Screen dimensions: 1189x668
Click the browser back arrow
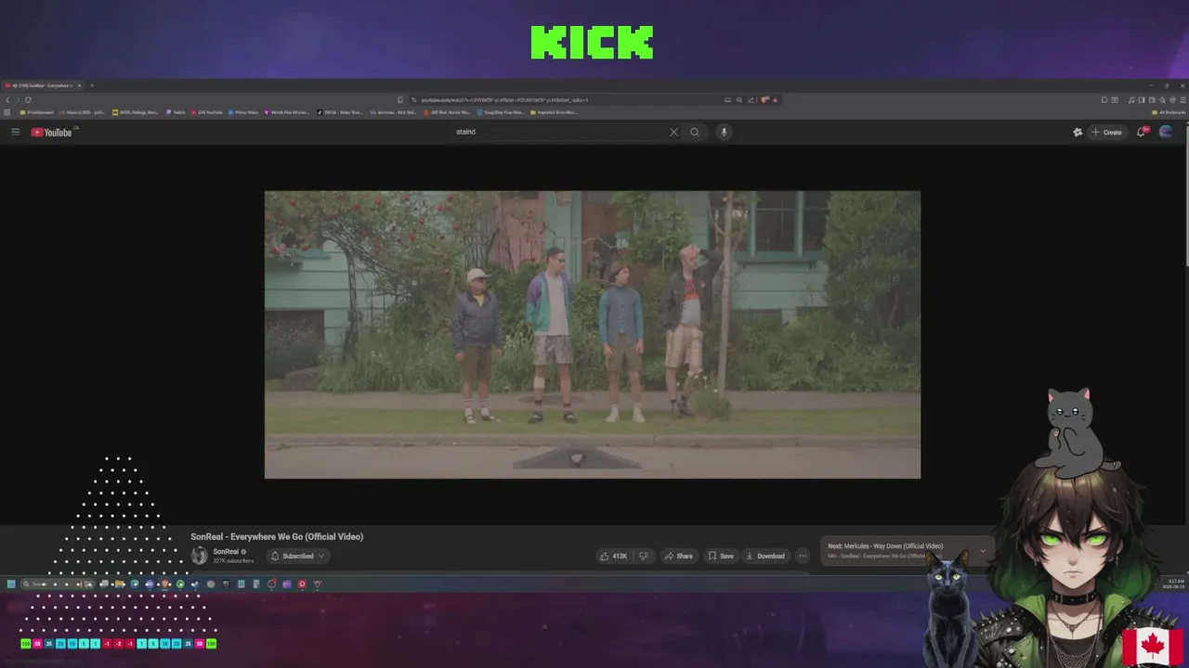tap(7, 99)
